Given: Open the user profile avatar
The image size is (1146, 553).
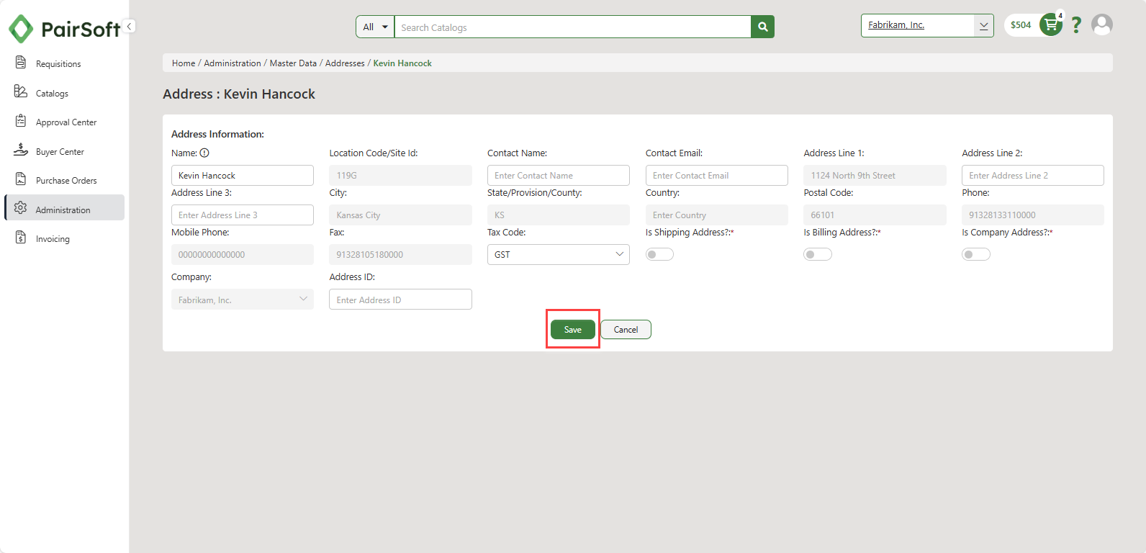Looking at the screenshot, I should pos(1102,24).
